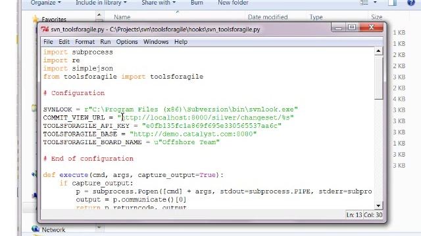Open Explorer's Share with dropdown
The width and height of the screenshot is (421, 236).
[x=159, y=3]
